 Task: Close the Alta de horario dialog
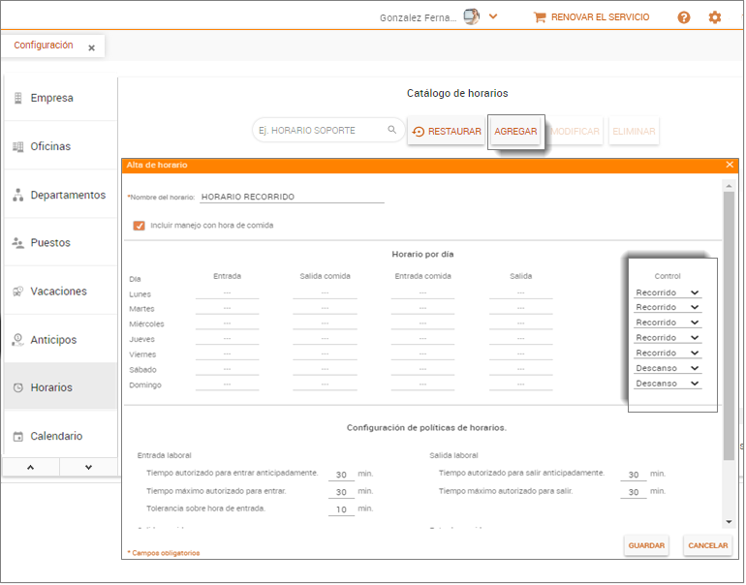(x=730, y=165)
